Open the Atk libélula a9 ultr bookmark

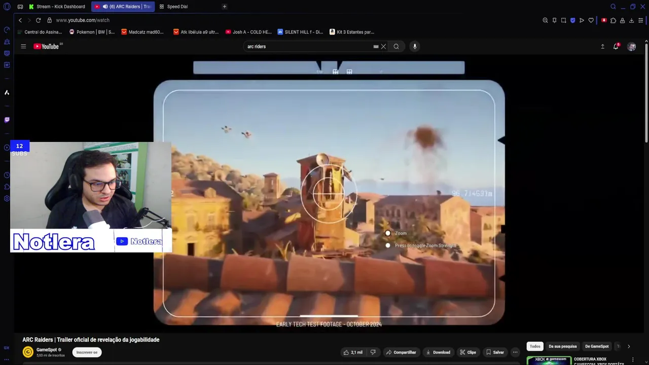coord(196,32)
